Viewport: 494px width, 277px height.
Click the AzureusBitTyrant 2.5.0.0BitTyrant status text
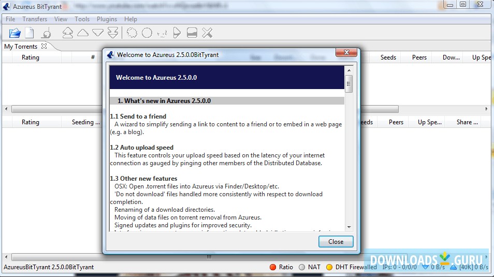tap(49, 267)
